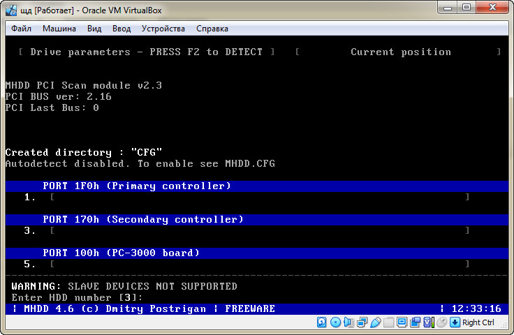Viewport: 514px width, 335px height.
Task: Click the video capture status icon
Action: pyautogui.click(x=416, y=322)
